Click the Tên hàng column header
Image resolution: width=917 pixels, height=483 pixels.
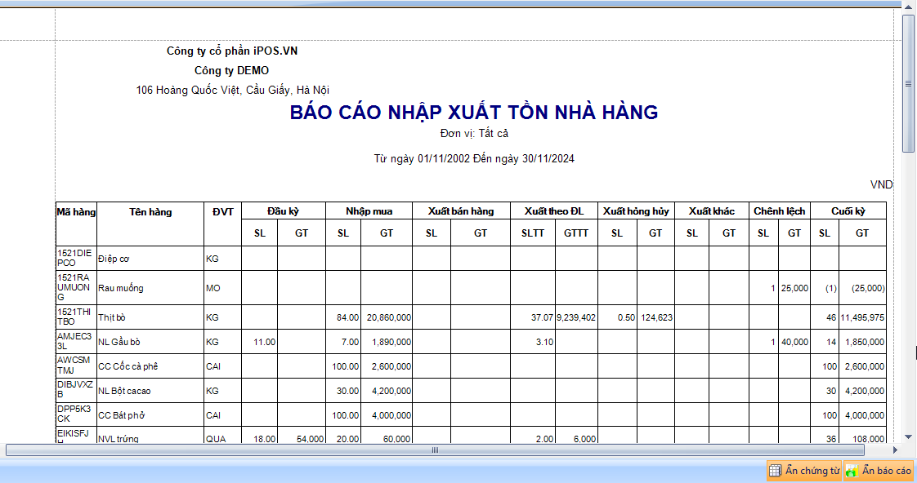click(150, 211)
